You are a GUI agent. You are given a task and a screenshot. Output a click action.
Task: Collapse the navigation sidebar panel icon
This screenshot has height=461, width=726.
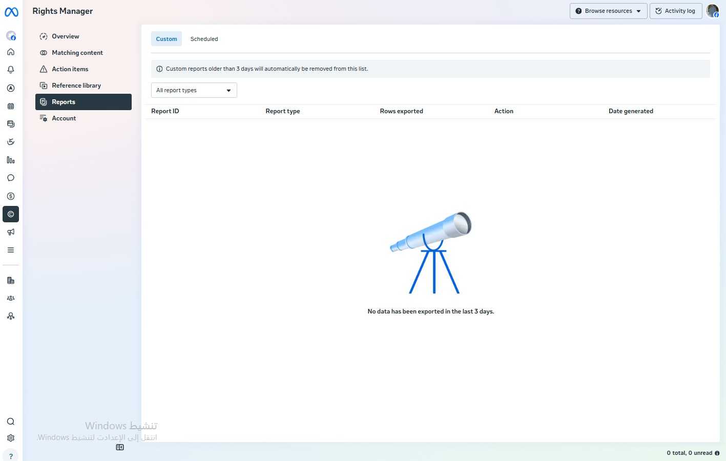click(x=120, y=447)
